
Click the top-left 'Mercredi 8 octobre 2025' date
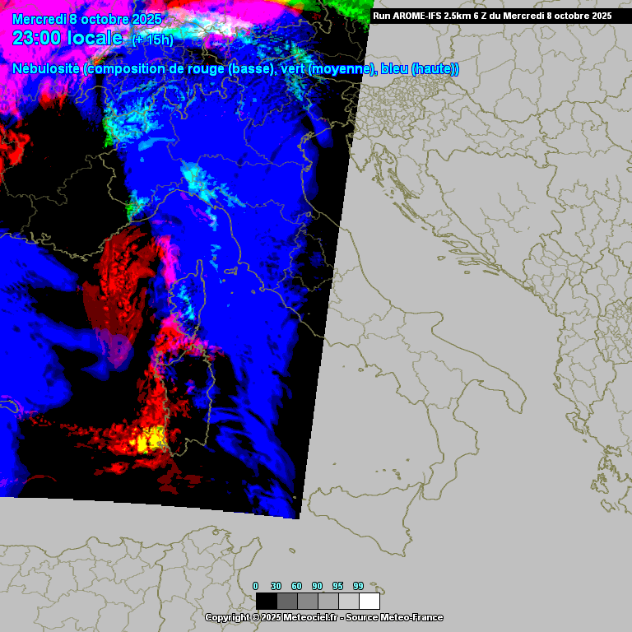click(x=86, y=19)
